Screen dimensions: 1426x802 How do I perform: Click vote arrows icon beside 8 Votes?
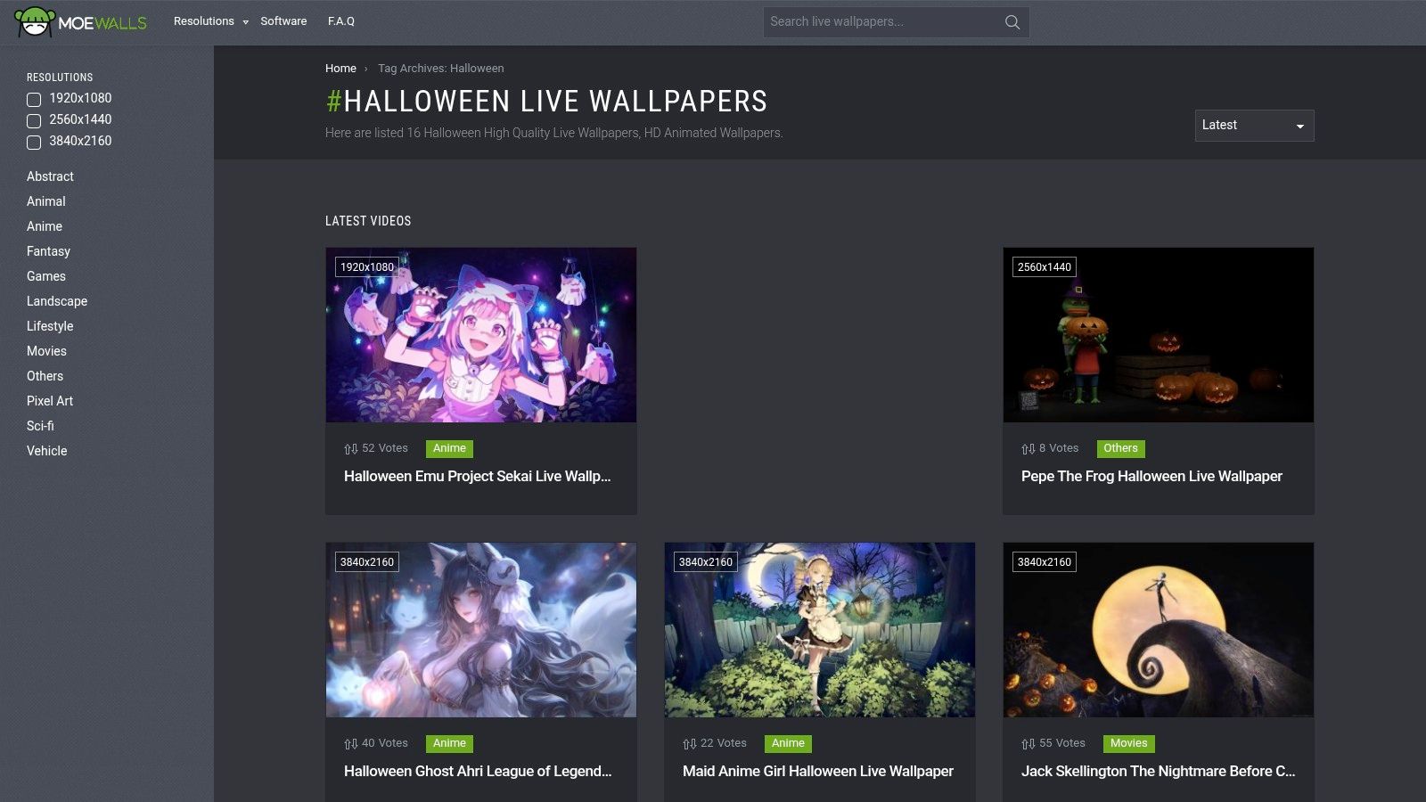tap(1029, 449)
